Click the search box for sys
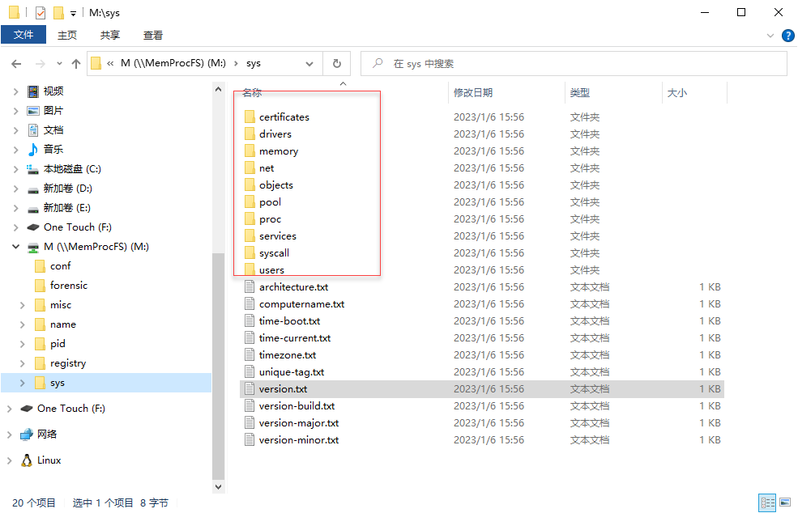 tap(574, 64)
